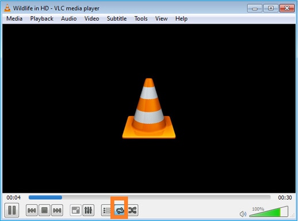Close the VLC media player window
The height and width of the screenshot is (221, 298).
[x=287, y=9]
